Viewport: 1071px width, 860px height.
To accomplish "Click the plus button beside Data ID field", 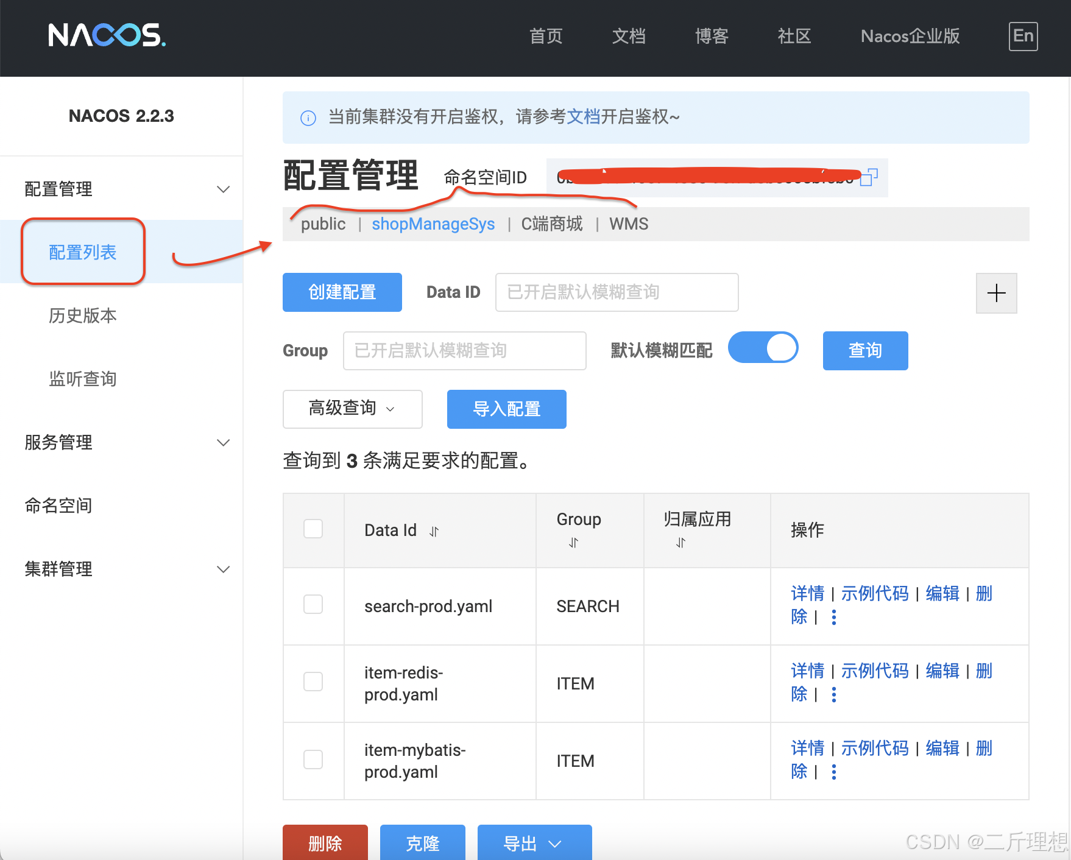I will [996, 293].
